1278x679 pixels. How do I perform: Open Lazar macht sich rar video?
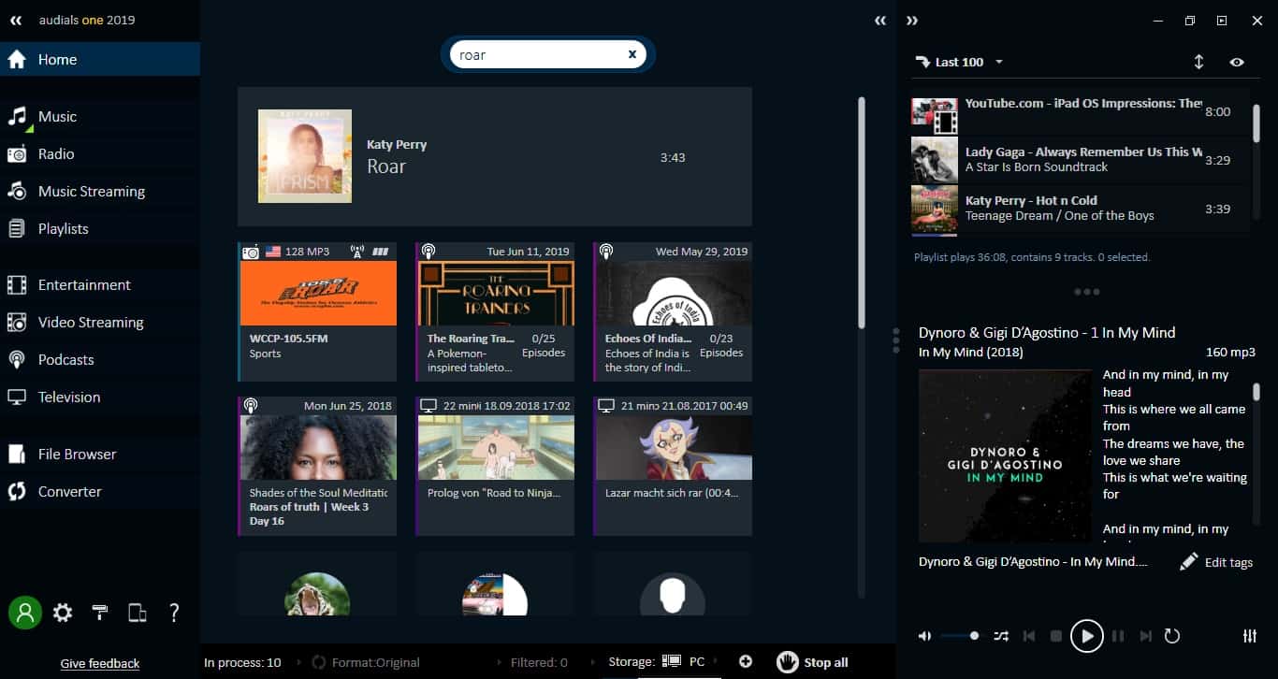coord(673,466)
